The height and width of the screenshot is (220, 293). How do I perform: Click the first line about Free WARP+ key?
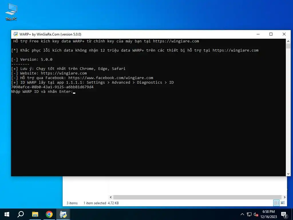coord(106,41)
